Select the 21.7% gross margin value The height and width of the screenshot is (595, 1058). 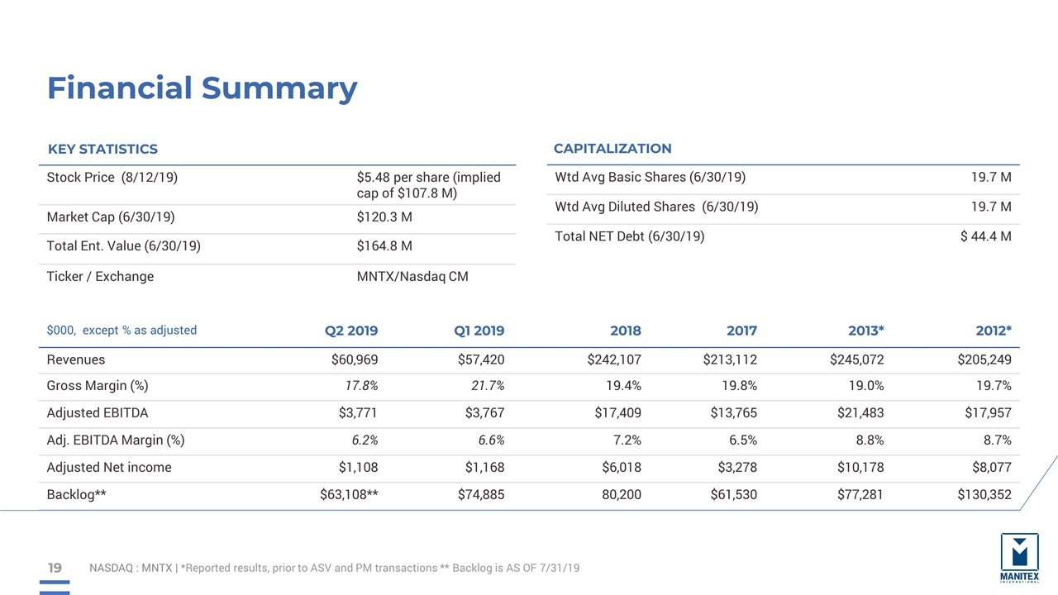pos(488,386)
